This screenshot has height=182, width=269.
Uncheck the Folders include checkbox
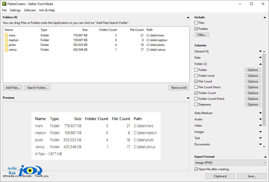click(x=196, y=29)
